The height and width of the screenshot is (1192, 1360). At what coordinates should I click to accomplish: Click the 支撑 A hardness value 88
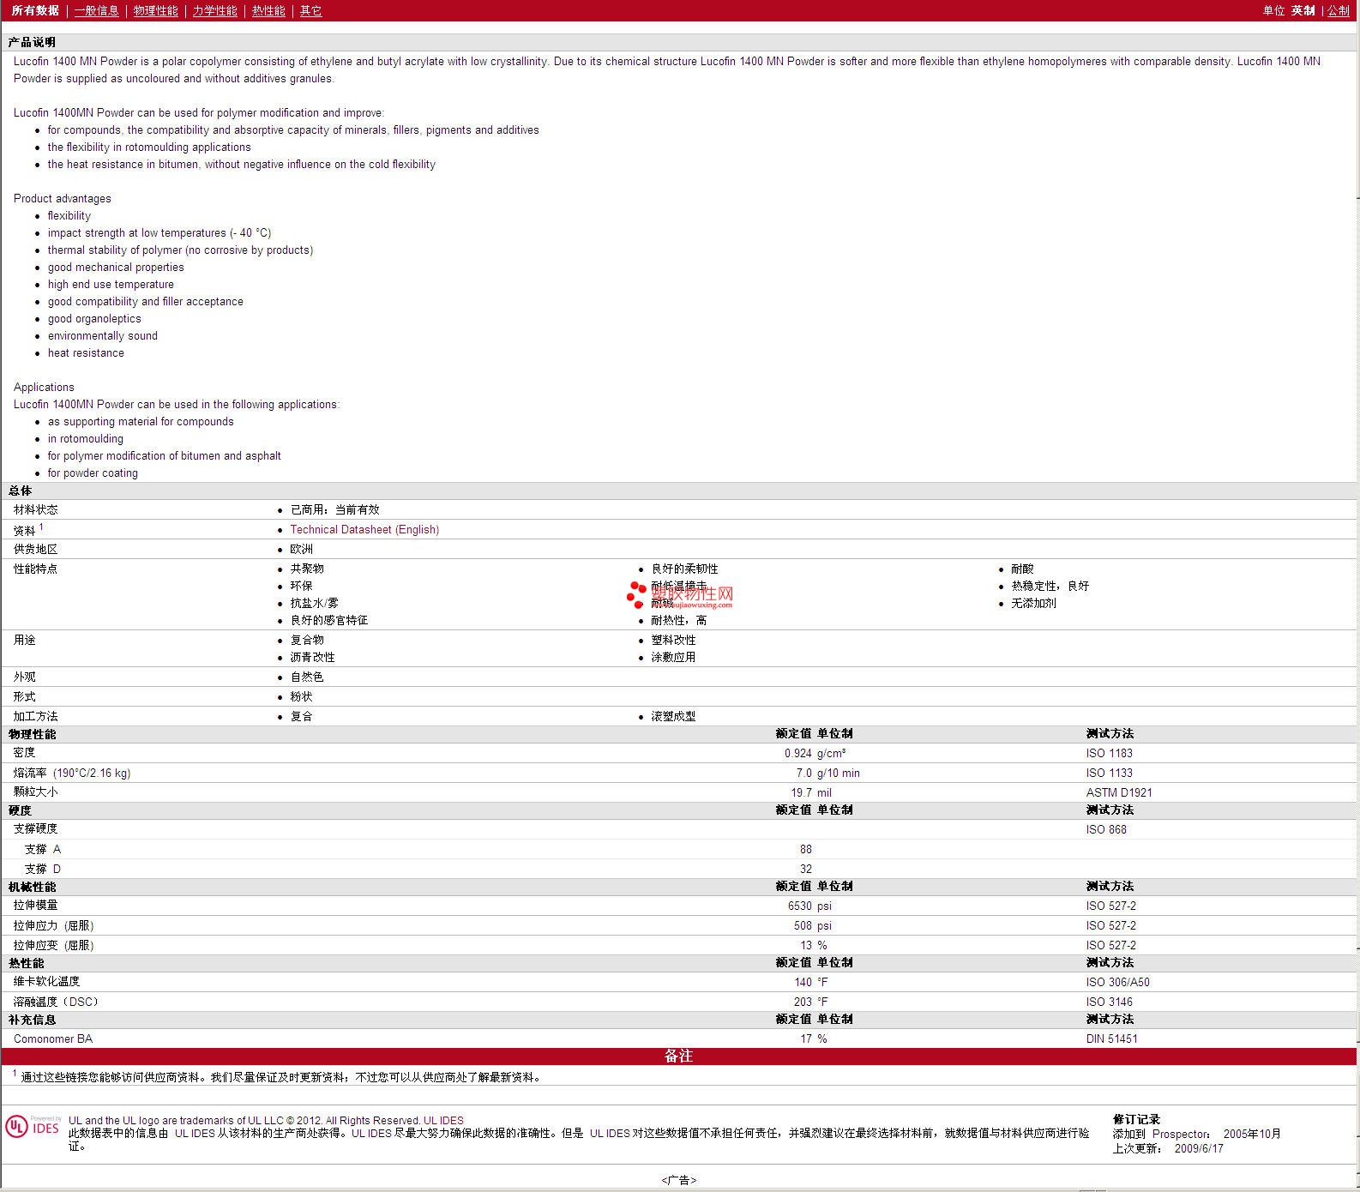tap(805, 849)
